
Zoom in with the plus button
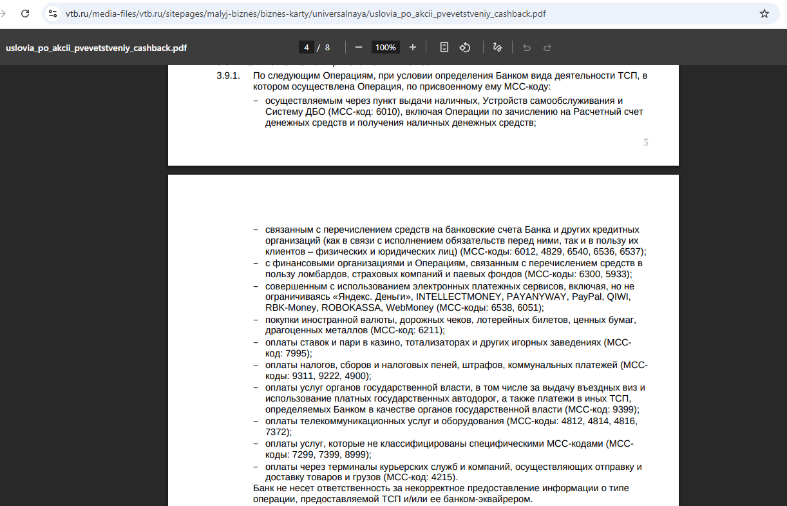click(413, 47)
